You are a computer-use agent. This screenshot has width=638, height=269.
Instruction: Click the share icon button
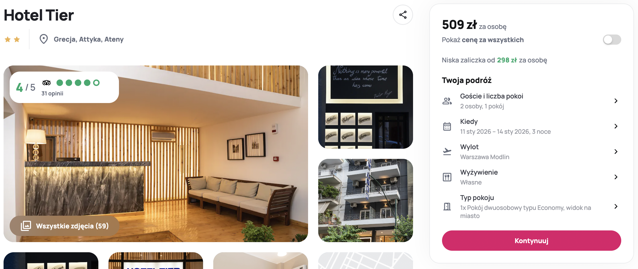coord(403,15)
